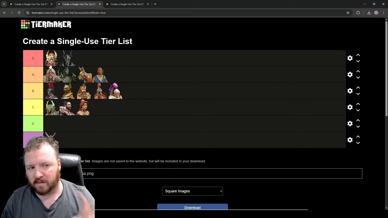Move the S tier up using its chevron
This screenshot has height=218, width=388.
coord(358,55)
